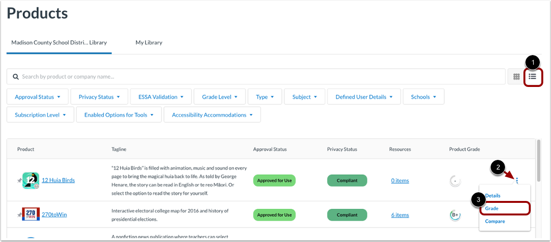Viewport: 551px width, 242px height.
Task: Click the 270toWin tagline text
Action: pos(170,215)
